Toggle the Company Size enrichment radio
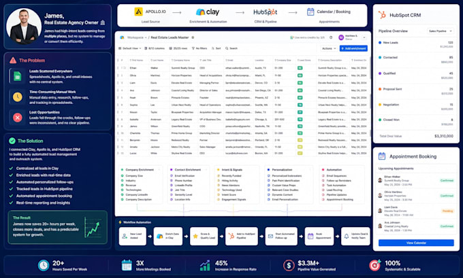Image resolution: width=463 pixels, height=278 pixels. (x=122, y=175)
